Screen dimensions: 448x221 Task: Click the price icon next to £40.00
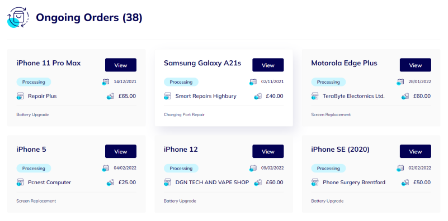pos(258,97)
